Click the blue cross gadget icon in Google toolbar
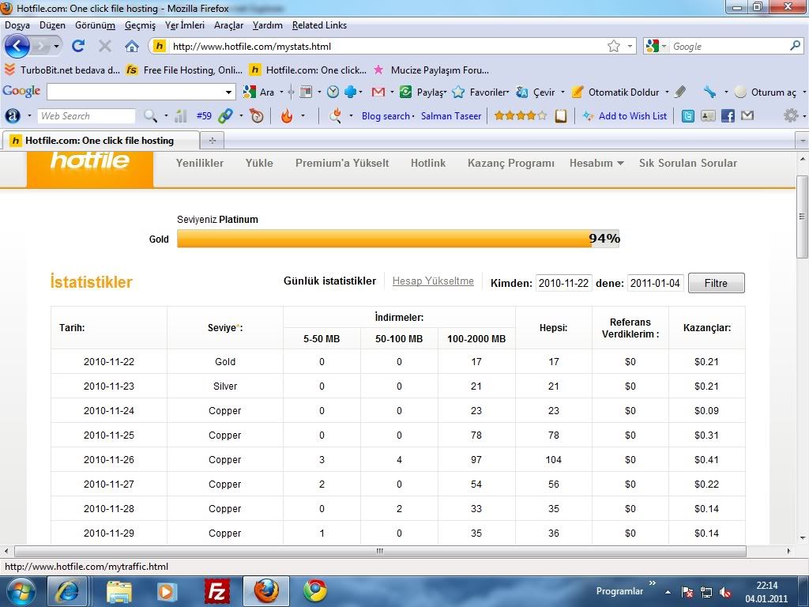The image size is (809, 607). [x=350, y=92]
